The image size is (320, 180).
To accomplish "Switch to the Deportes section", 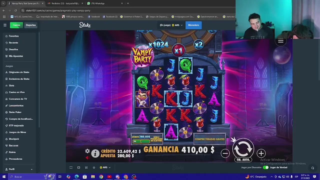I will click(31, 25).
